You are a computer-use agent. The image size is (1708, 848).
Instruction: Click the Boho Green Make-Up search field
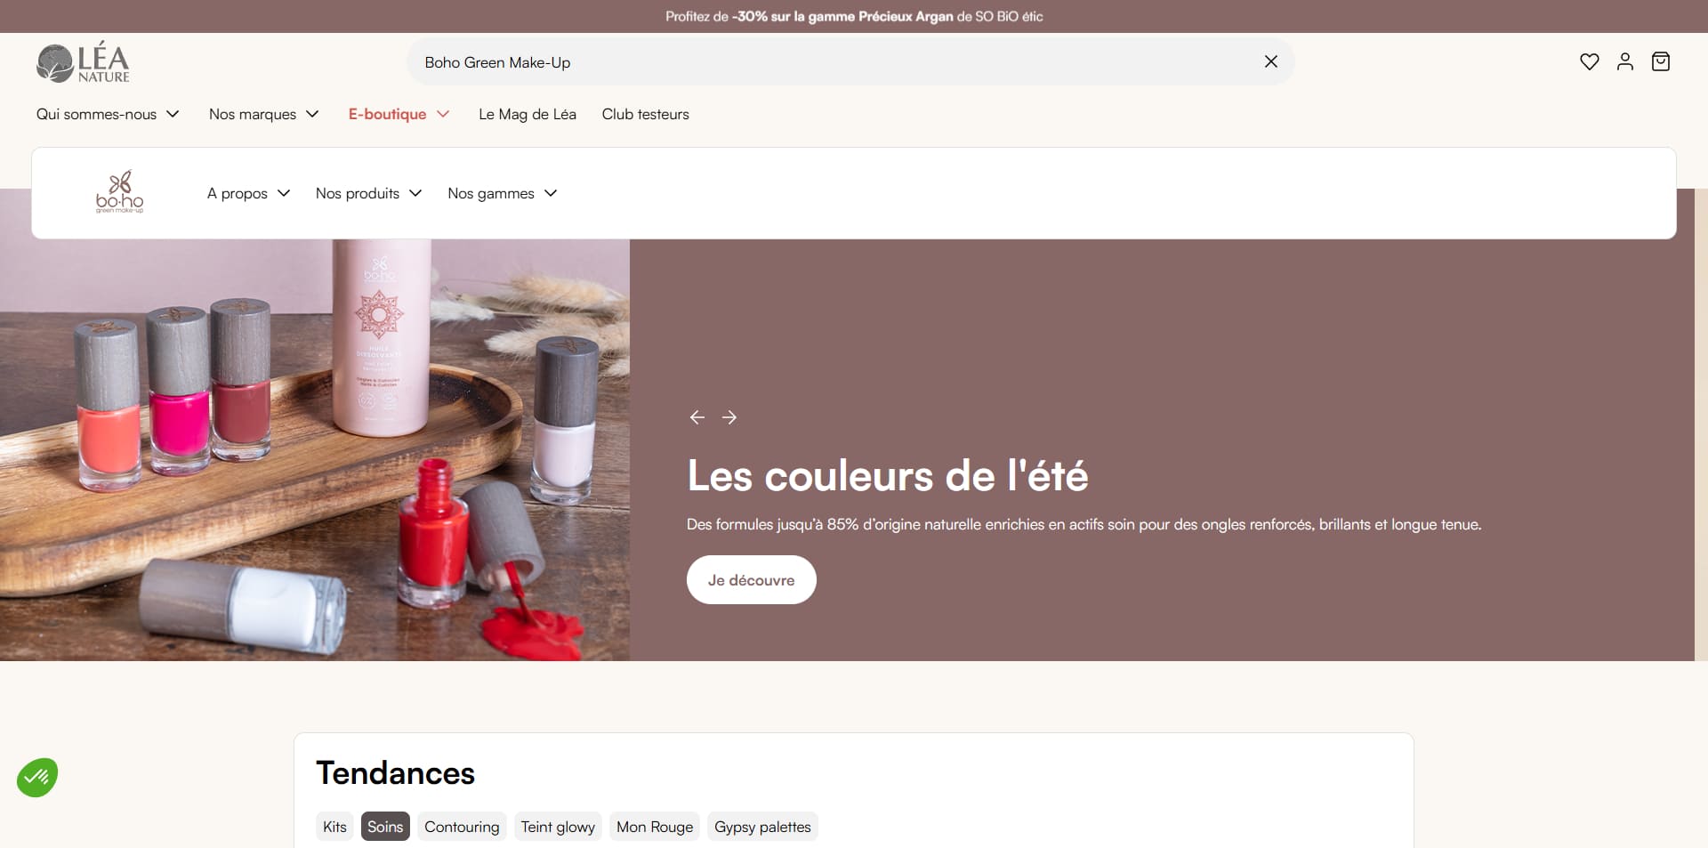[x=836, y=62]
